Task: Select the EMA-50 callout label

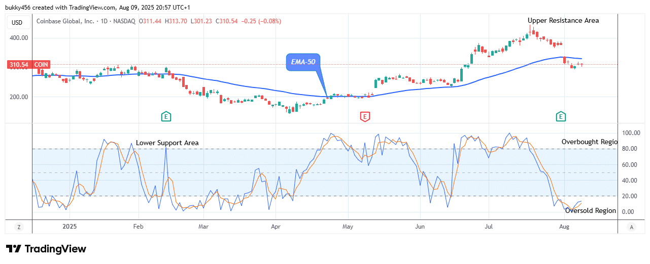Action: pyautogui.click(x=303, y=62)
